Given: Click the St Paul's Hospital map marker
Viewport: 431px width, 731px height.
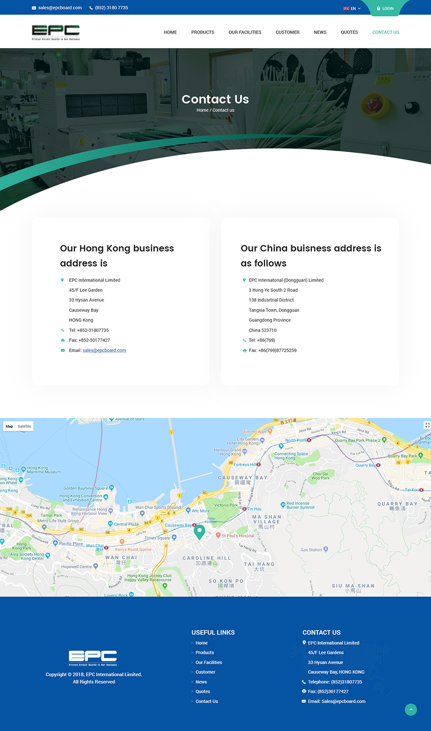Looking at the screenshot, I should tap(218, 535).
